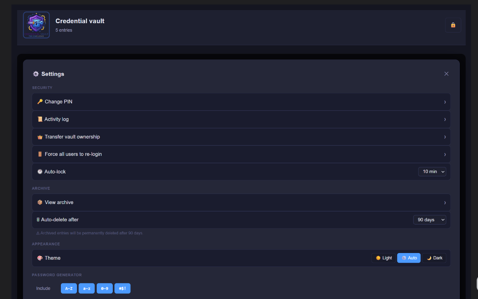This screenshot has height=299, width=478.
Task: Click the archived entries deletion warning text
Action: point(89,233)
